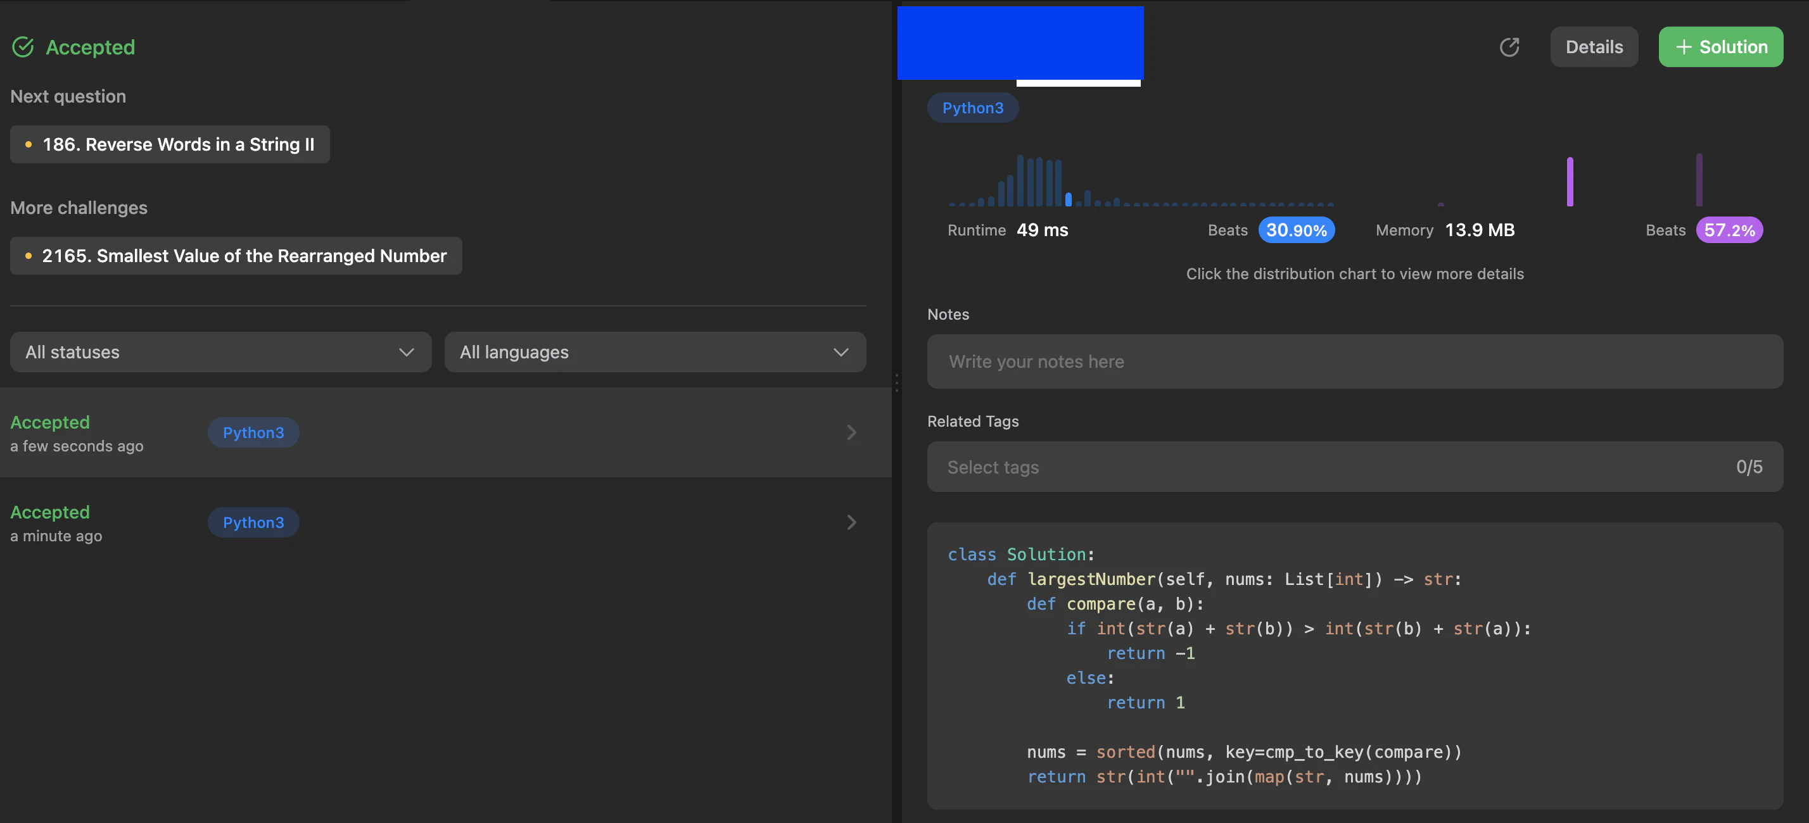Open the submission accepted a minute ago
Image resolution: width=1809 pixels, height=823 pixels.
click(446, 523)
